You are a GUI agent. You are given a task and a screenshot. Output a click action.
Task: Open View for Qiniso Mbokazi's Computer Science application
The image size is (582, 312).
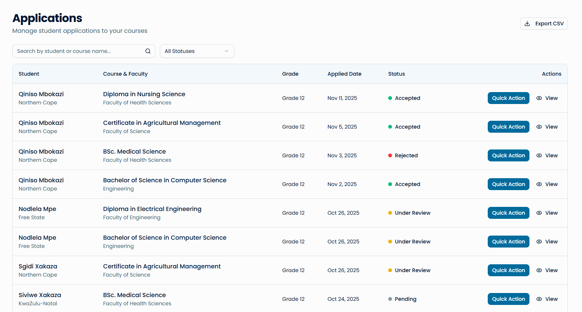(x=547, y=184)
